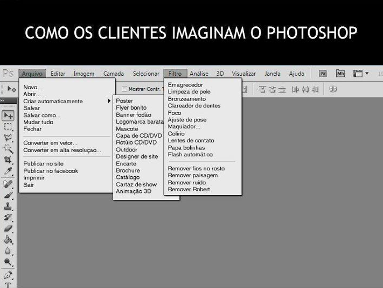Select the Healing Brush tool

pos(8,184)
